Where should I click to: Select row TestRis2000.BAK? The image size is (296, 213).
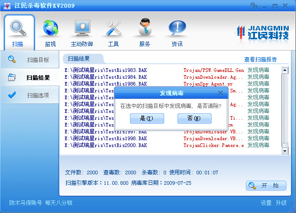tap(167, 145)
